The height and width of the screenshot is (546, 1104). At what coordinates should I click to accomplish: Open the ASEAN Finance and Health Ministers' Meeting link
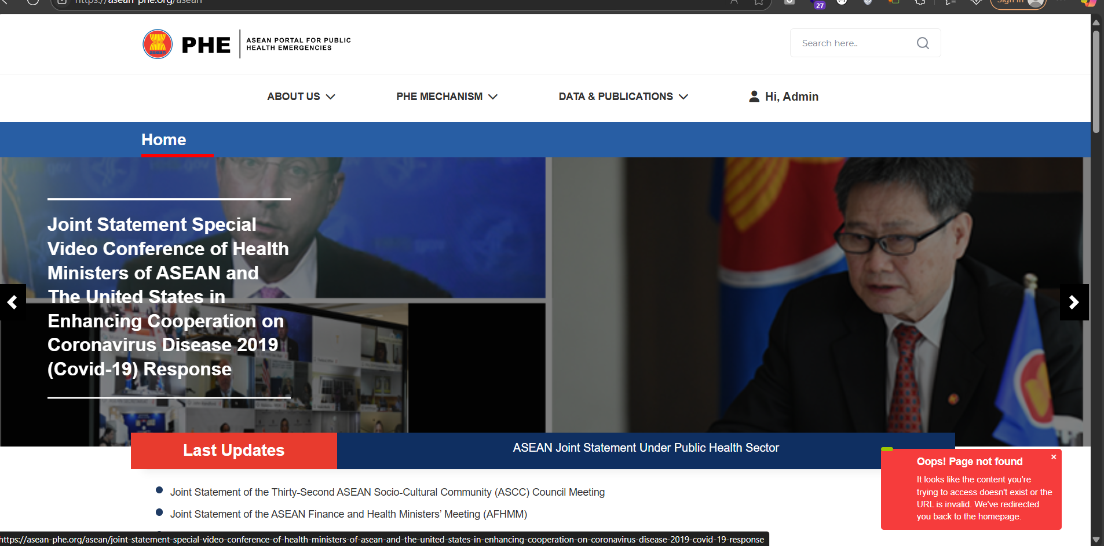348,514
